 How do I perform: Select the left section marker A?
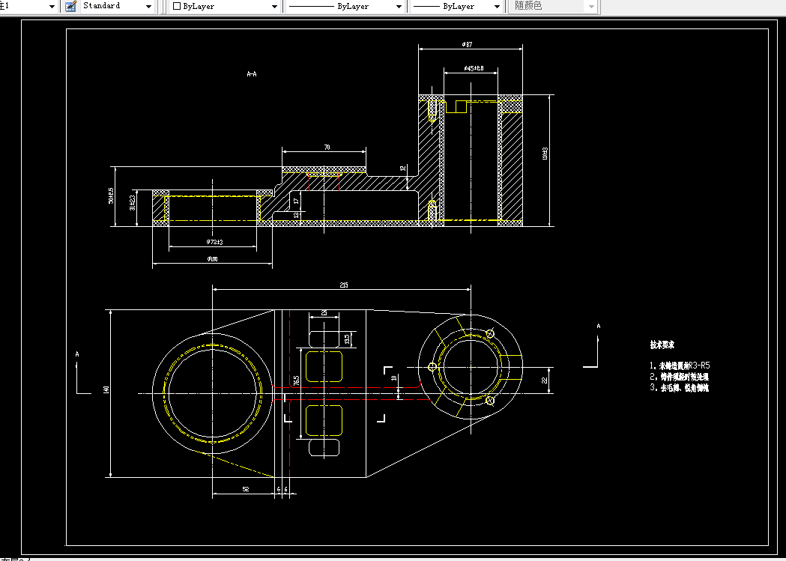76,354
